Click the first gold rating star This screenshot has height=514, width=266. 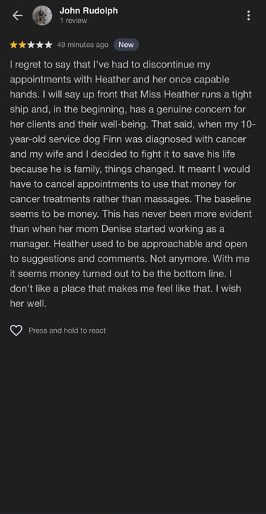pos(13,45)
